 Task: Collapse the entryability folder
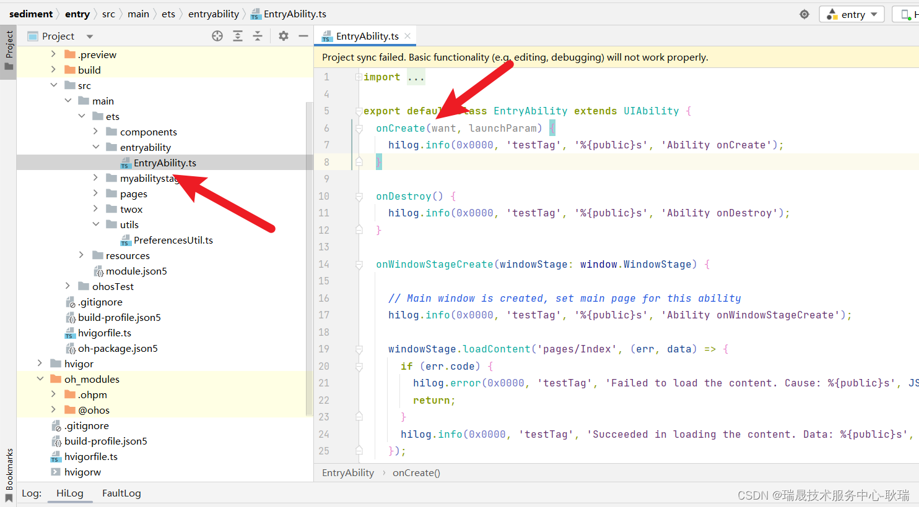point(95,147)
